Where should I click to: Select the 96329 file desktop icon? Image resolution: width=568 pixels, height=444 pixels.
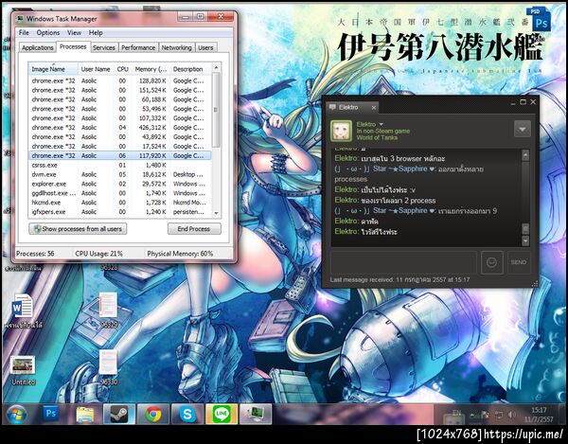click(x=109, y=310)
